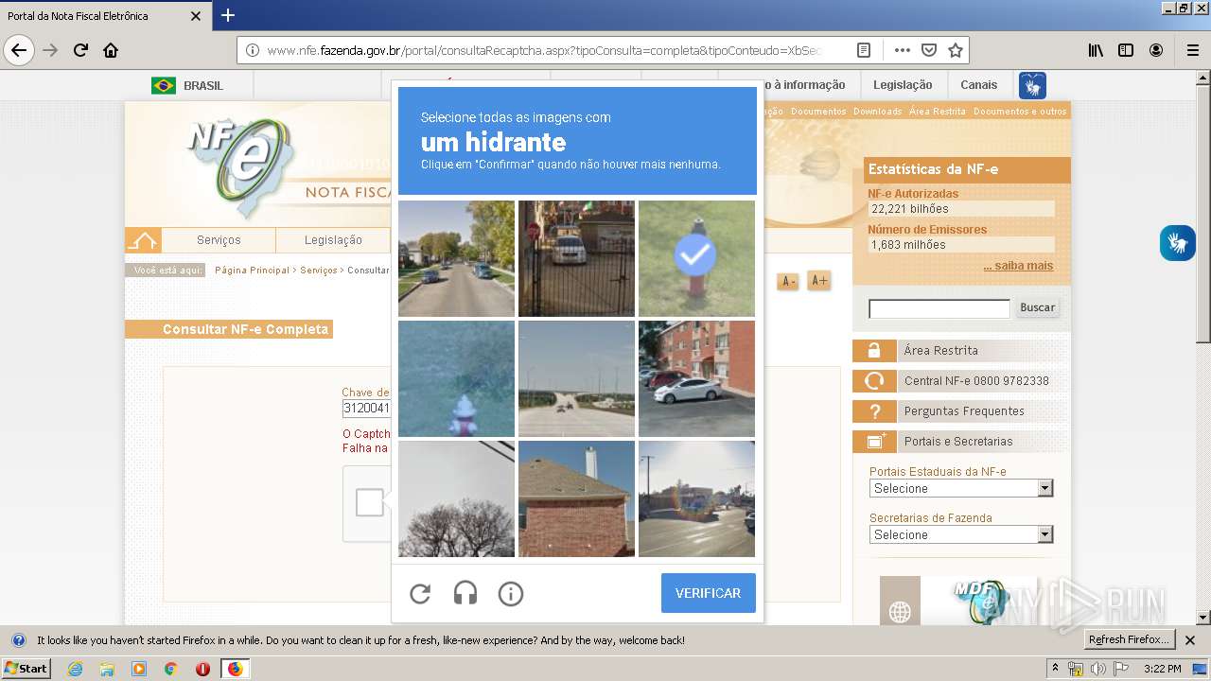Open site information icon in address bar
Image resolution: width=1211 pixels, height=681 pixels.
(x=253, y=50)
